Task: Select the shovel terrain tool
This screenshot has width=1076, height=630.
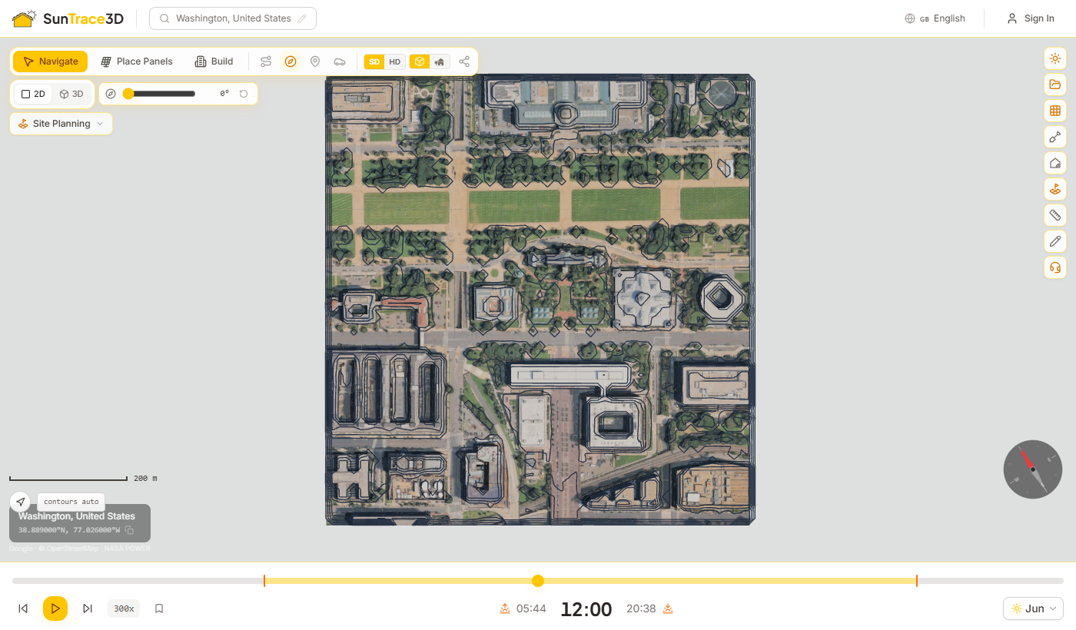Action: click(1055, 137)
